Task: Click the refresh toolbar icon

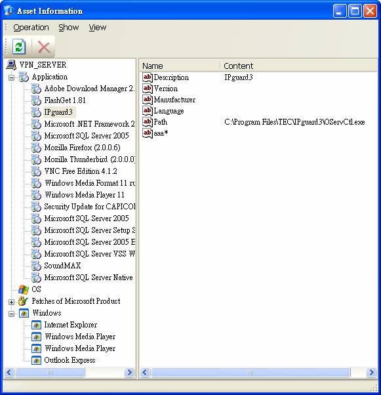Action: [x=20, y=47]
